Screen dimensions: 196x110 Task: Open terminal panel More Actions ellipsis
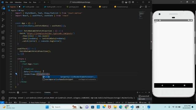pyautogui.click(x=142, y=92)
